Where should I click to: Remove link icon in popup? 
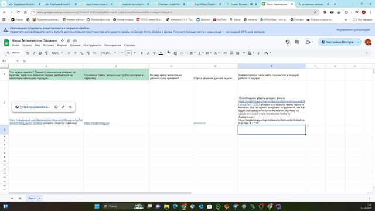pos(70,107)
